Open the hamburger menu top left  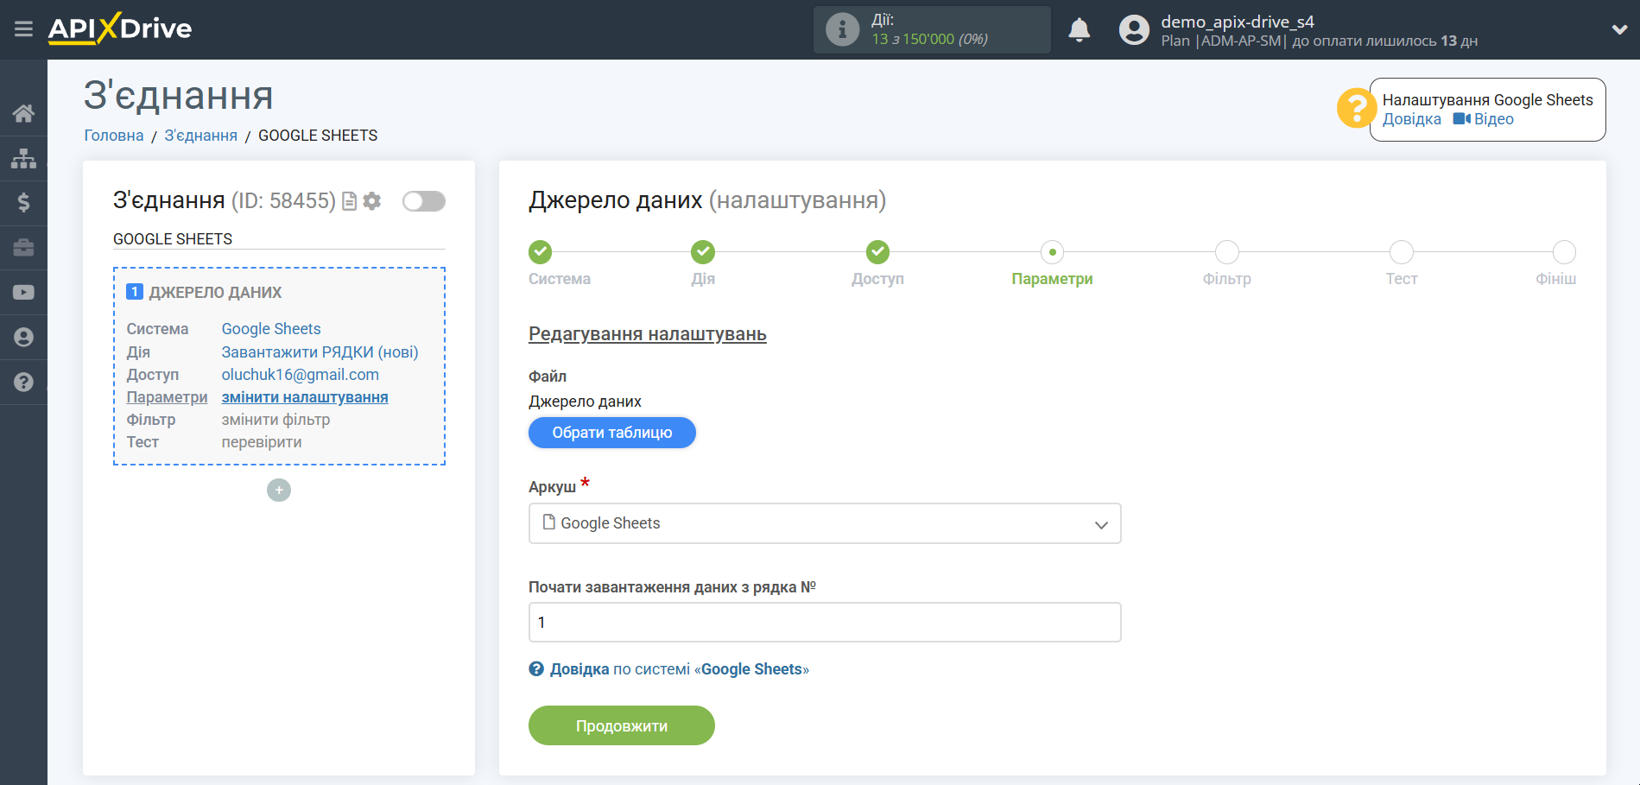click(x=23, y=28)
